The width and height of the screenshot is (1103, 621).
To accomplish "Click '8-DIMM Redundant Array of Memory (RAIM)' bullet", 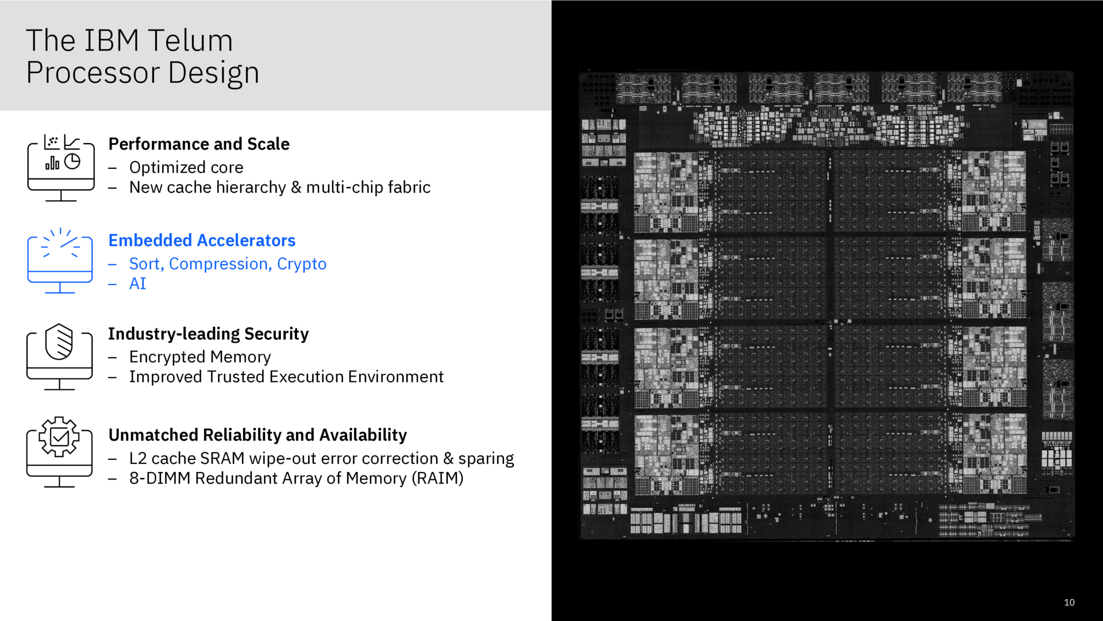I will (x=297, y=478).
